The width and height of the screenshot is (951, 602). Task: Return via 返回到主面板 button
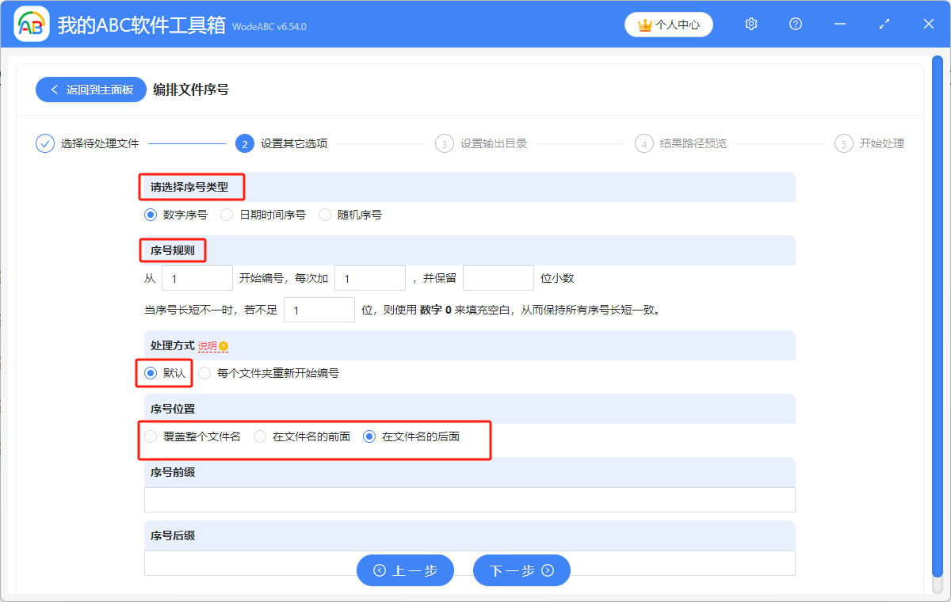pos(90,90)
